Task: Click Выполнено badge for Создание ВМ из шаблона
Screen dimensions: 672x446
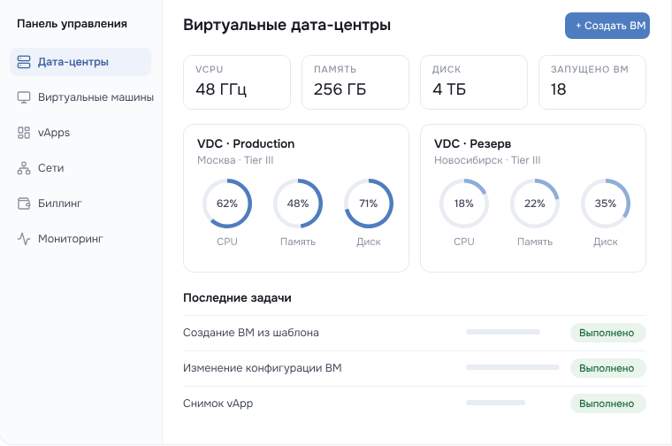Action: coord(607,333)
